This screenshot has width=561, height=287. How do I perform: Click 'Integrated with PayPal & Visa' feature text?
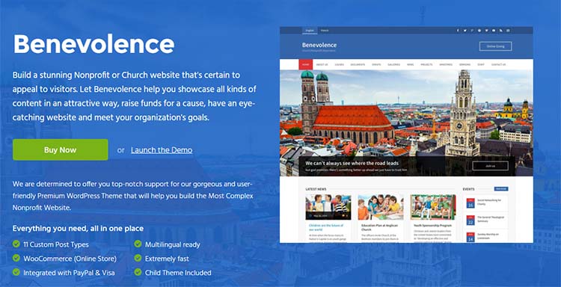point(69,273)
